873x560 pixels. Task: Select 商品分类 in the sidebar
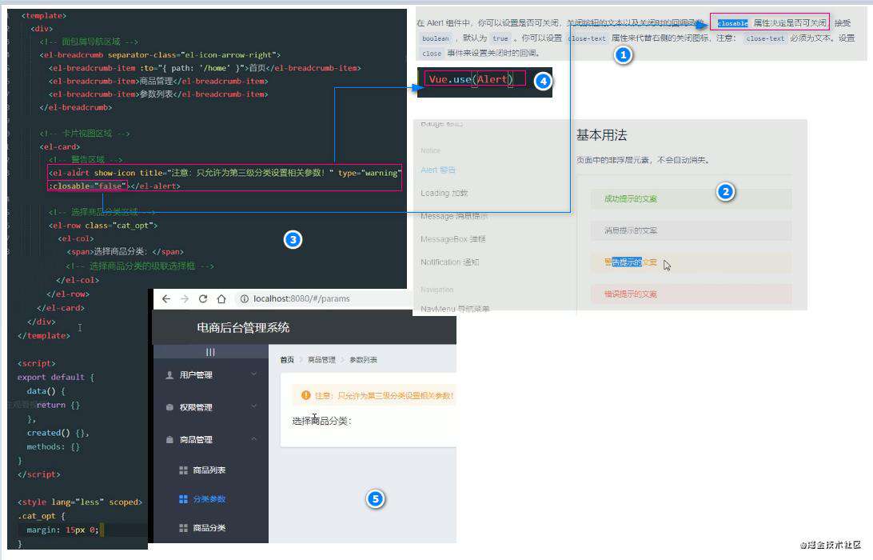click(210, 528)
